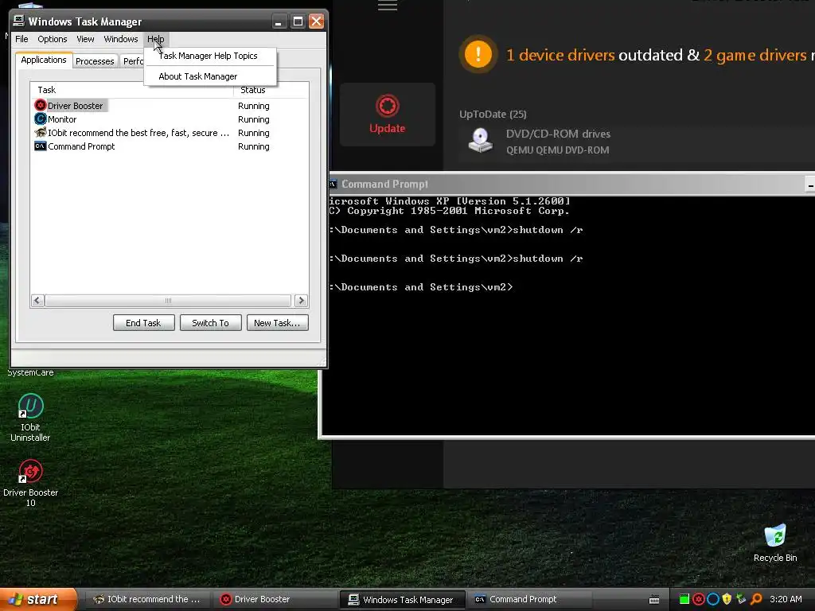Select the 'IObit recommend the best free' task text
The width and height of the screenshot is (815, 611).
tap(138, 133)
